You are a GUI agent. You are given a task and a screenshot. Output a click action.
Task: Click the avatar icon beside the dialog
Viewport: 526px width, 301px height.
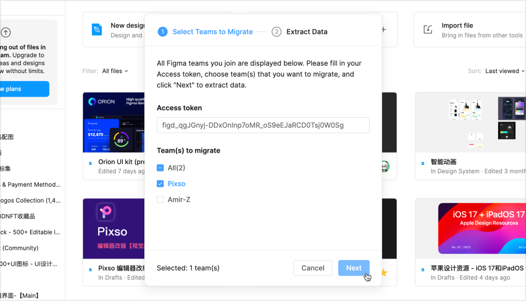pyautogui.click(x=385, y=166)
